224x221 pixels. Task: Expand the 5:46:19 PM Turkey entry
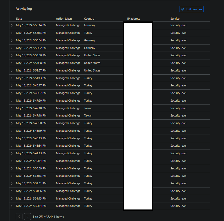point(12,131)
